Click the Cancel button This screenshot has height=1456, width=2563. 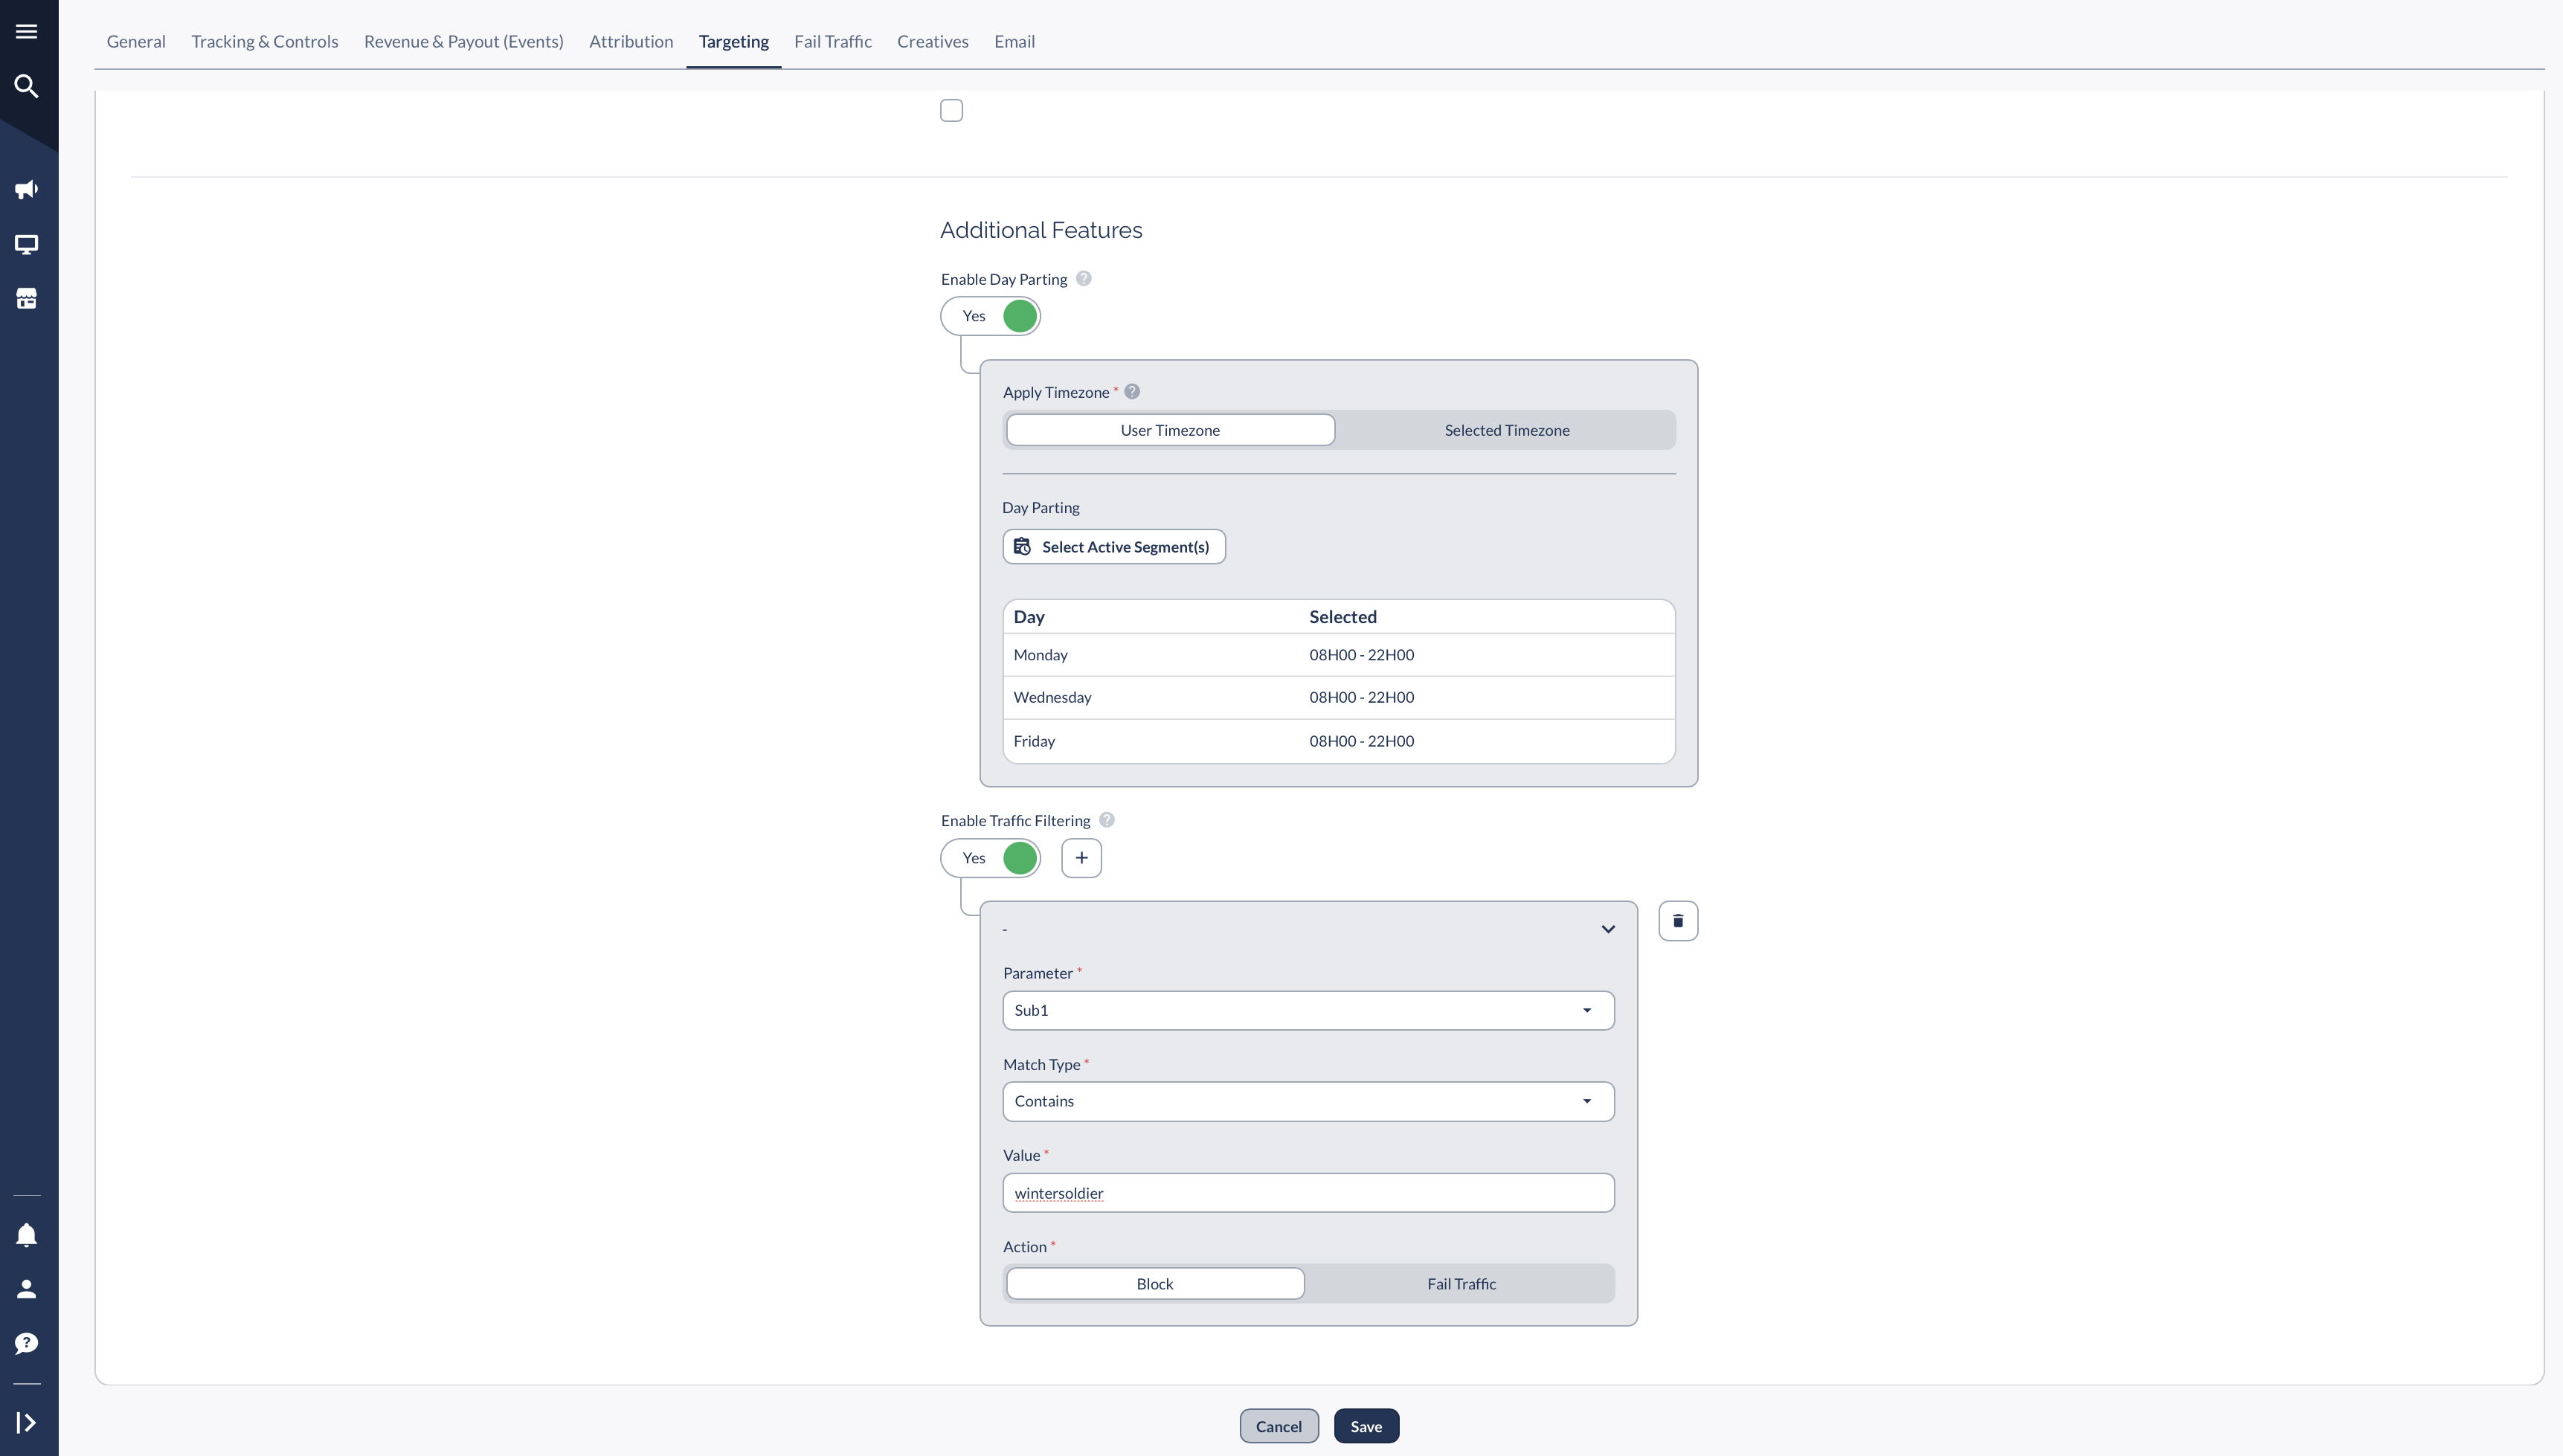point(1279,1426)
